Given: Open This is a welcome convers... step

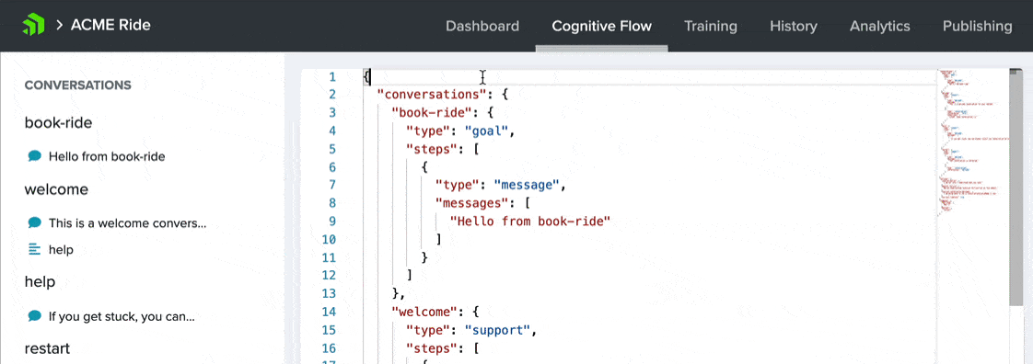Looking at the screenshot, I should click(127, 223).
